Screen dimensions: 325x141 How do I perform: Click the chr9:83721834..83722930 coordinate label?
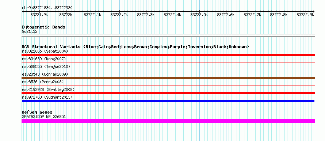click(47, 8)
